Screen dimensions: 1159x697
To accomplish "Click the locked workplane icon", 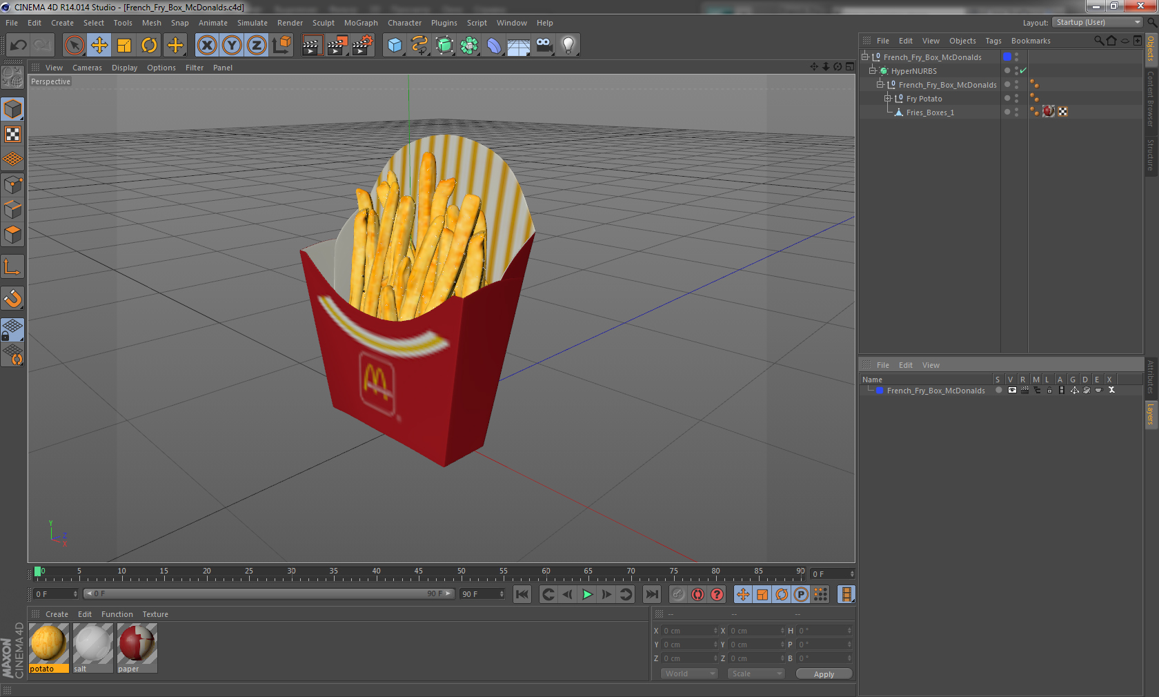I will [x=13, y=330].
